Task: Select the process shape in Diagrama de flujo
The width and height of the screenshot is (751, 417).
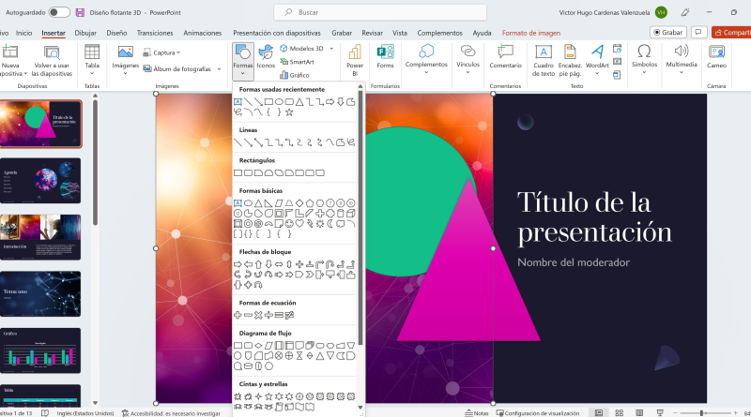Action: pyautogui.click(x=238, y=345)
